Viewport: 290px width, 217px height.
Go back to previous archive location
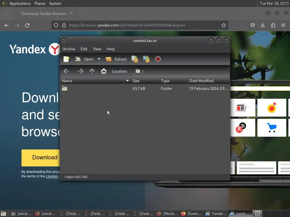pyautogui.click(x=66, y=71)
